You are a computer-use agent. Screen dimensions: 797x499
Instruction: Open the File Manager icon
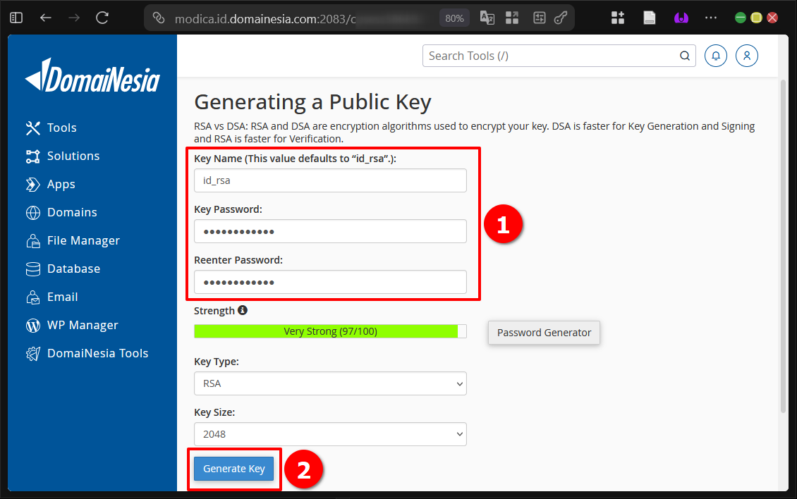click(34, 240)
